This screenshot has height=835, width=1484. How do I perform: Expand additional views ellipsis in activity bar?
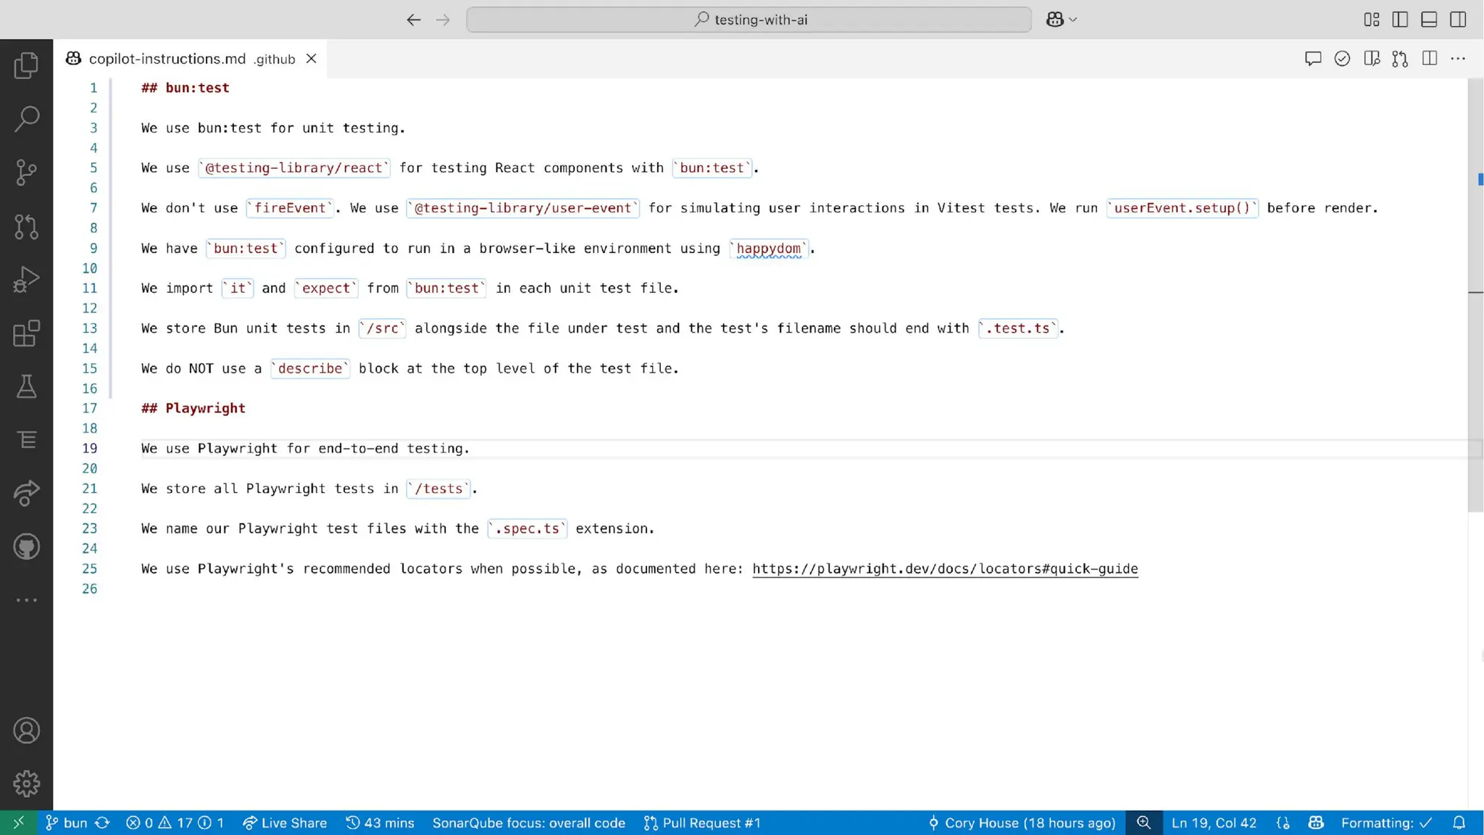click(26, 600)
